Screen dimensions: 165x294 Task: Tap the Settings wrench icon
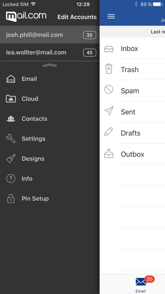tap(11, 139)
